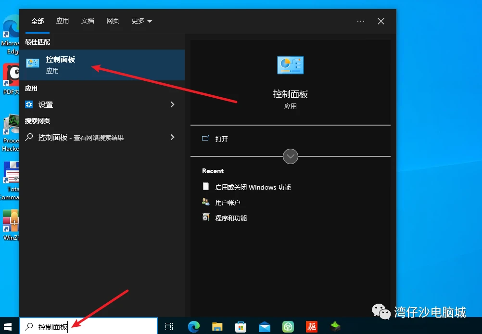
Task: Open the 更多 dropdown
Action: (142, 21)
